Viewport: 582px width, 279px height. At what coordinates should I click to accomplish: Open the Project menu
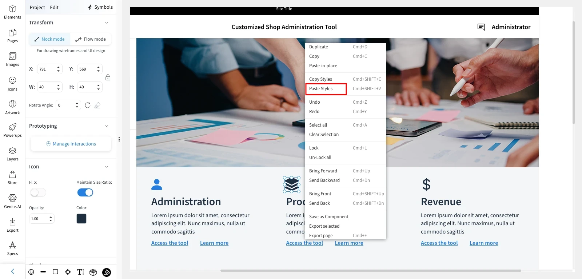[37, 7]
